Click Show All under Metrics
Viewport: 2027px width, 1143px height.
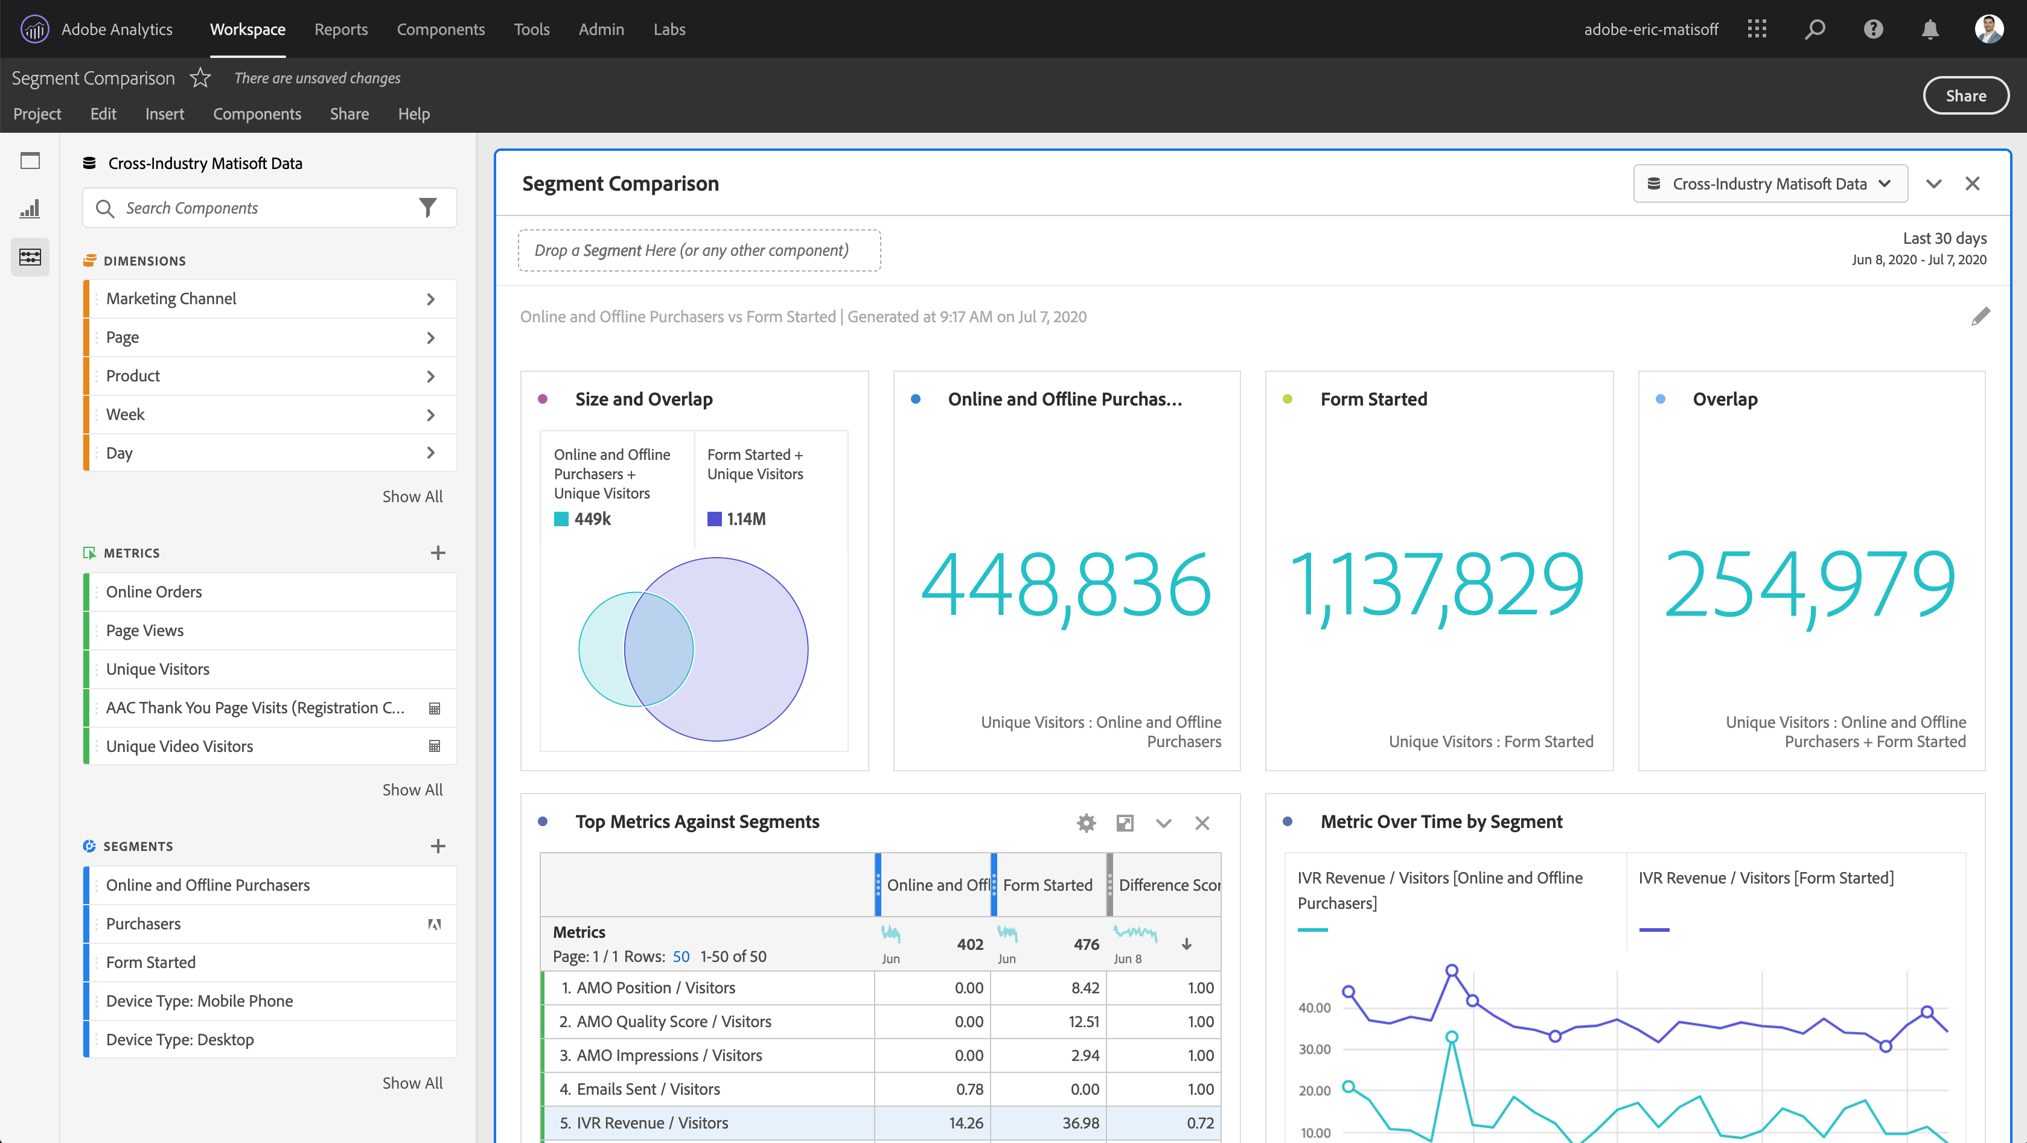tap(412, 789)
